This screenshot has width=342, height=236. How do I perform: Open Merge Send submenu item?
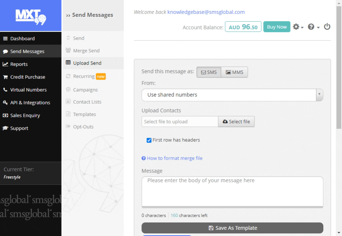pyautogui.click(x=86, y=51)
